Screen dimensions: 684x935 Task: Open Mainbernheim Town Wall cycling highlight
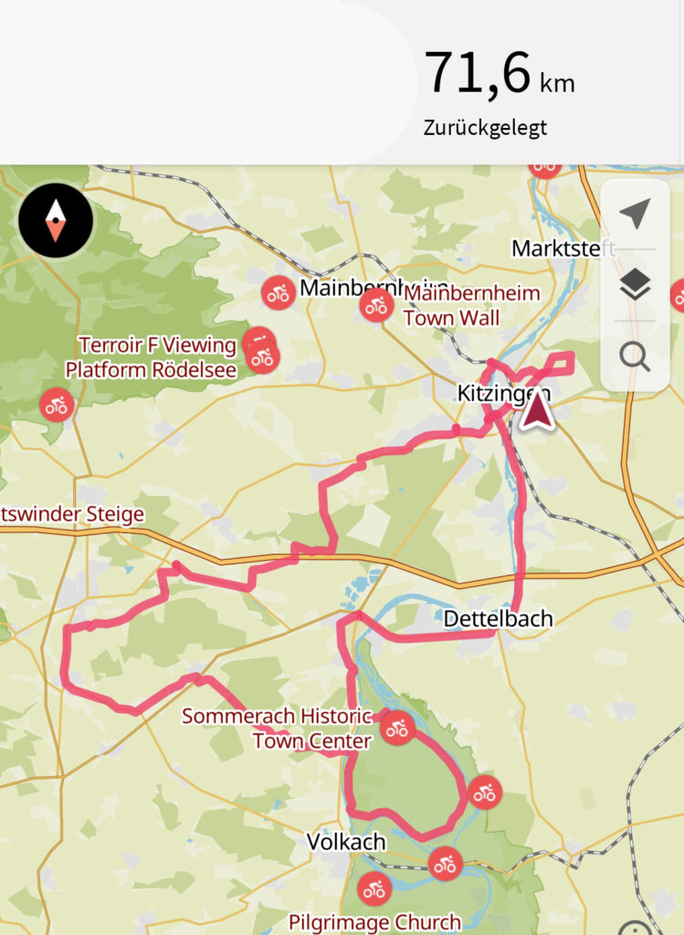(x=376, y=305)
